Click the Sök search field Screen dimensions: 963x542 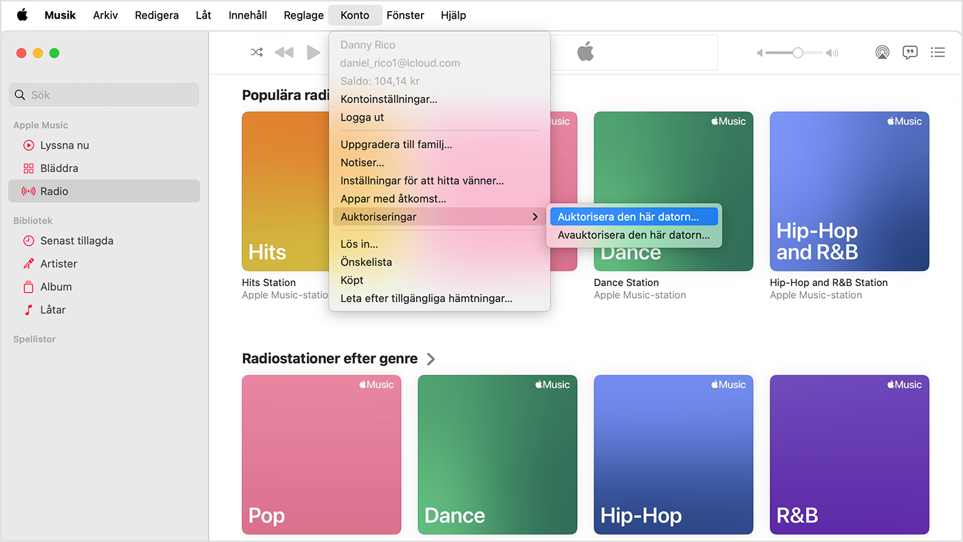104,95
